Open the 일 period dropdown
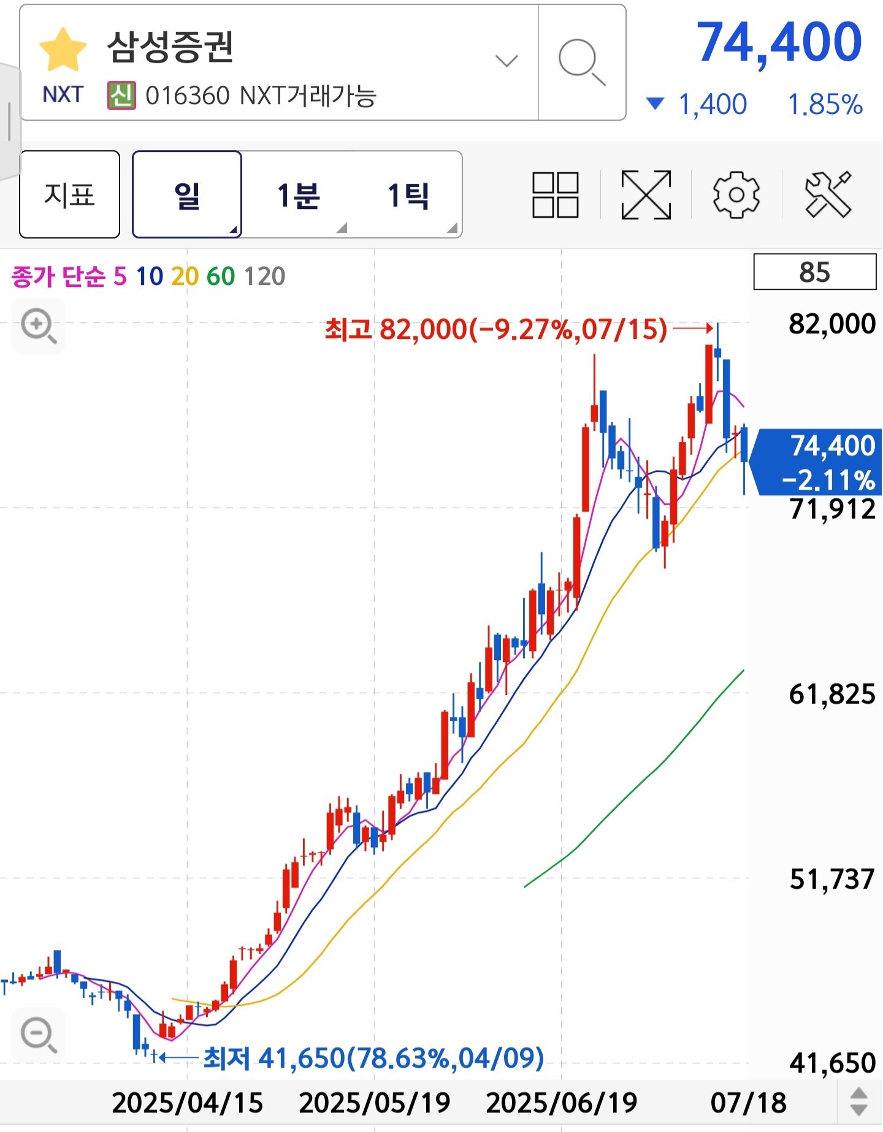Screen dimensions: 883x1132 pos(187,194)
